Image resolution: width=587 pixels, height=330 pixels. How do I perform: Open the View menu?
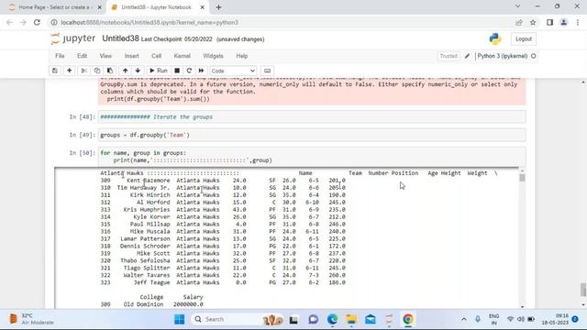pos(105,56)
